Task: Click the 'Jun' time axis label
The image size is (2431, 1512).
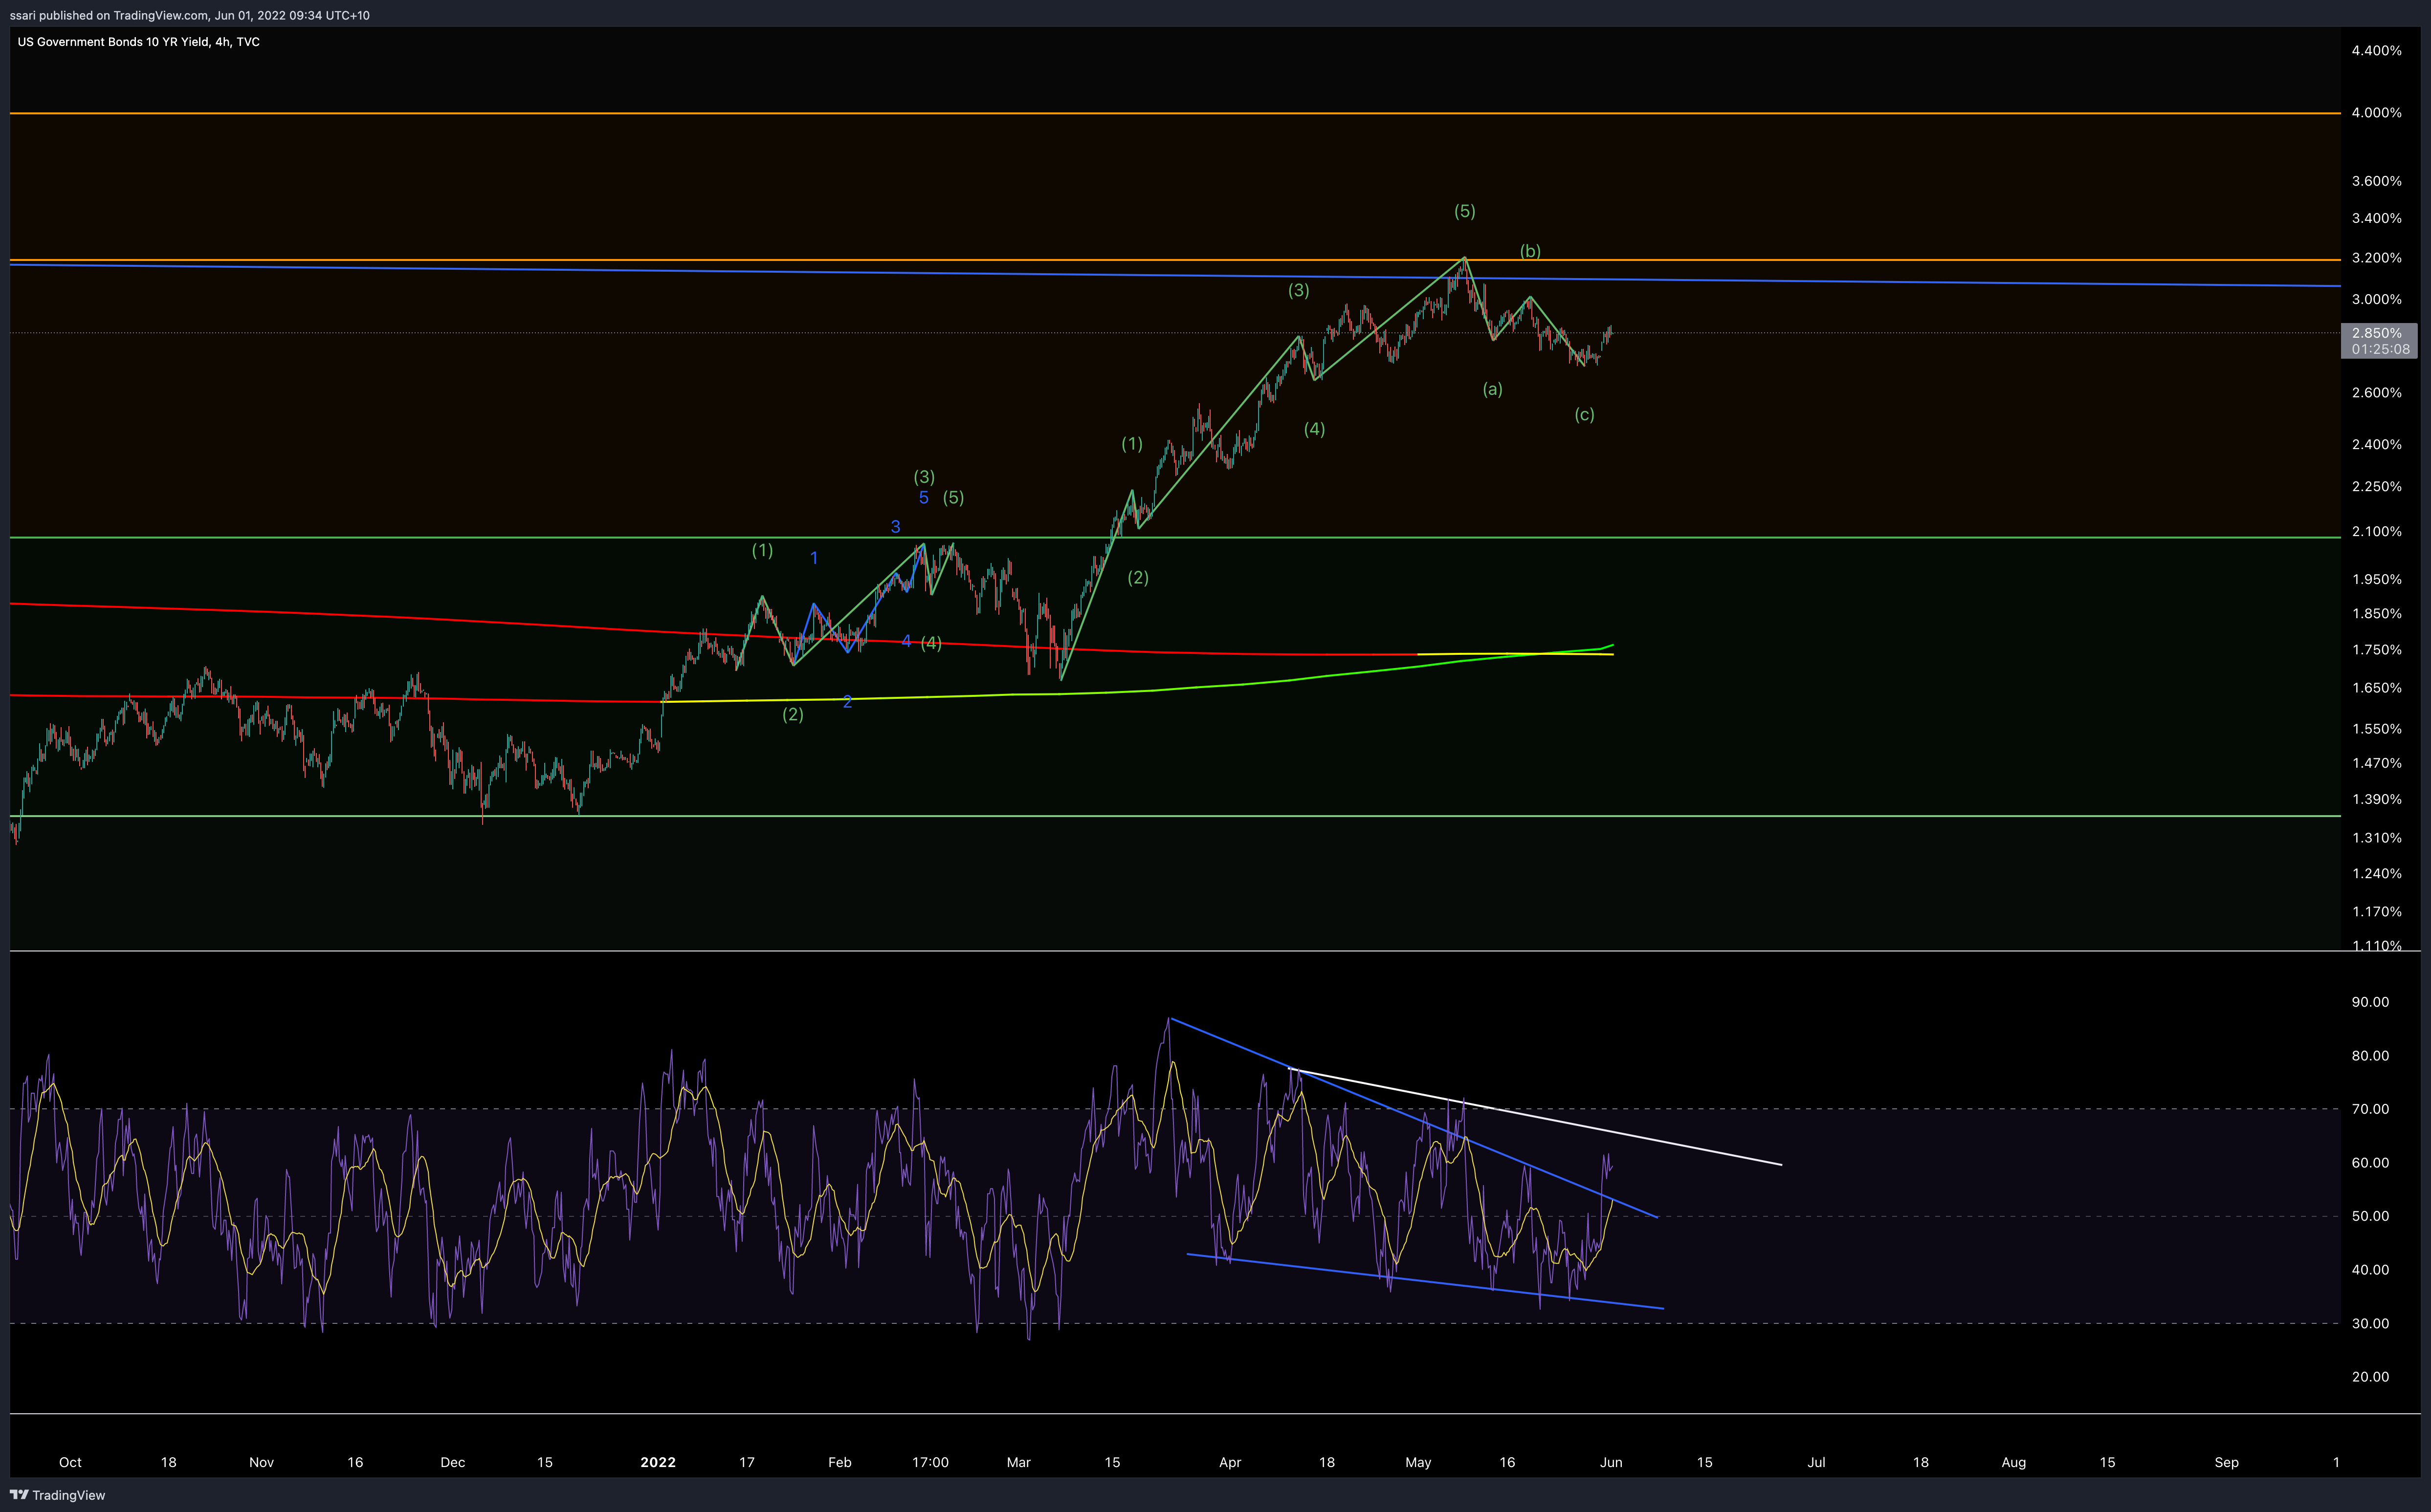Action: pyautogui.click(x=1611, y=1462)
